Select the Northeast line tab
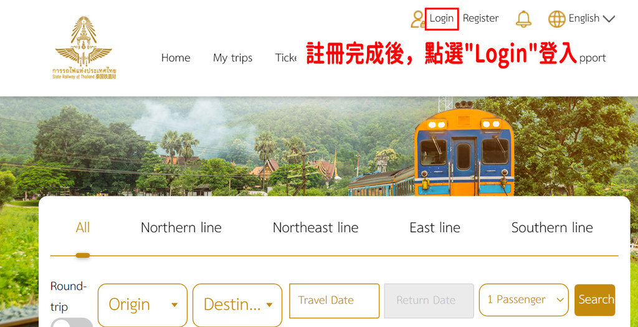The height and width of the screenshot is (327, 638). pos(315,227)
